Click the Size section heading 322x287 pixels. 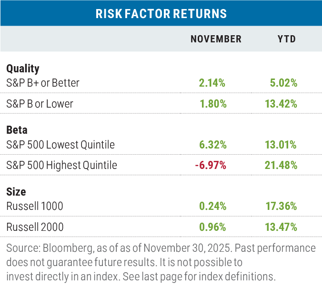tap(16, 192)
